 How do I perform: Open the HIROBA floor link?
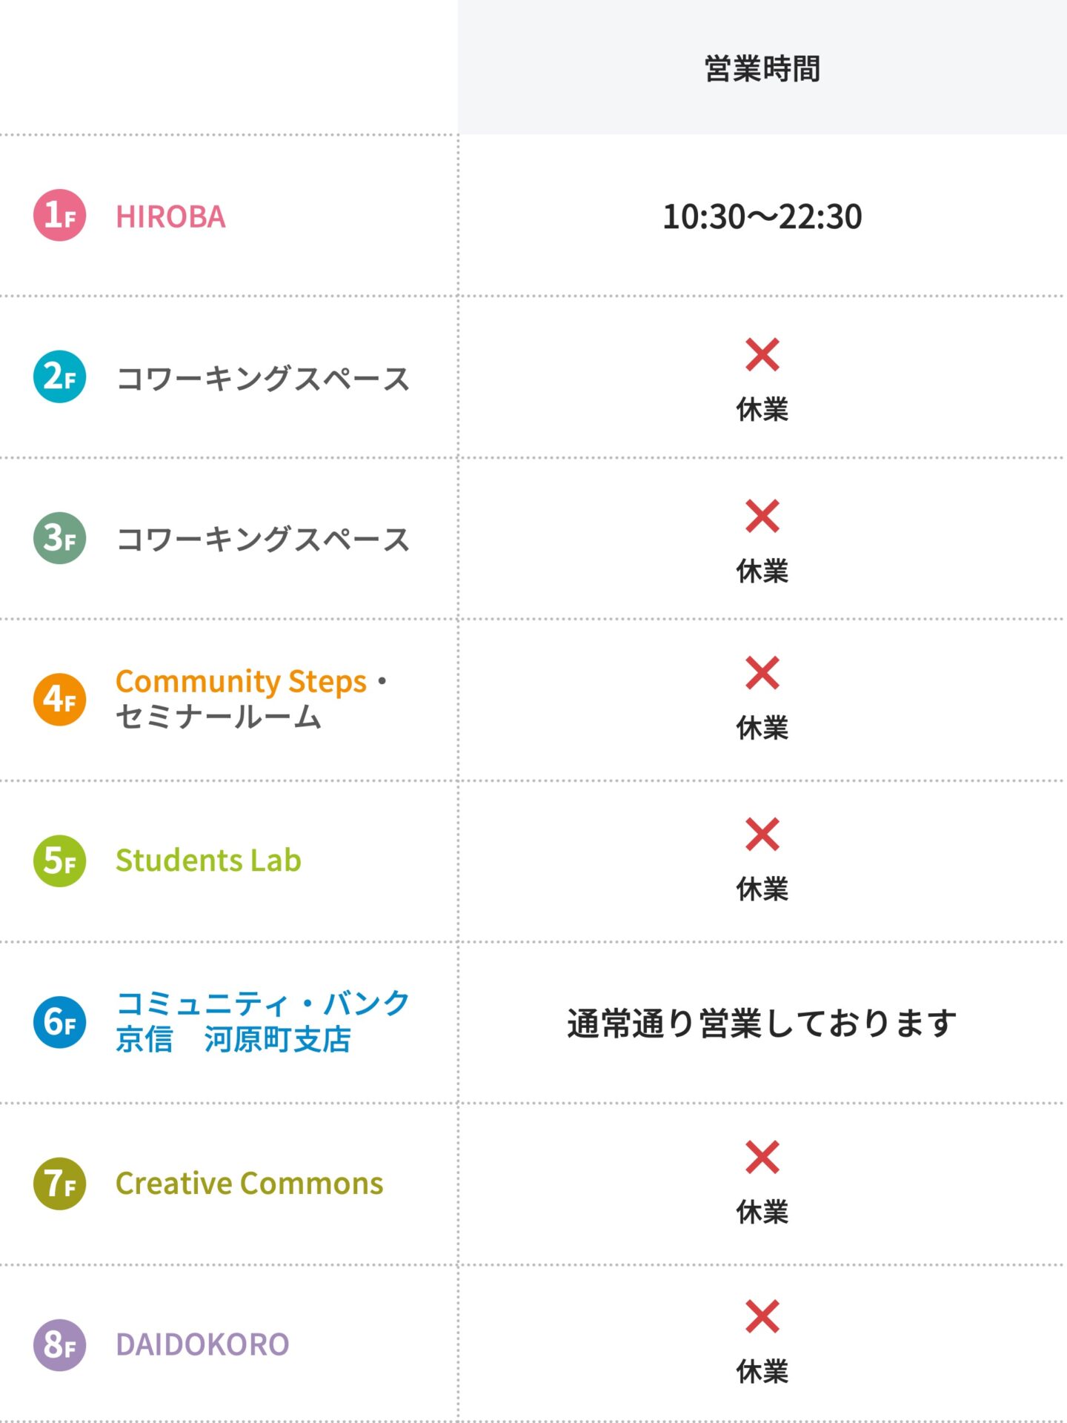(170, 216)
